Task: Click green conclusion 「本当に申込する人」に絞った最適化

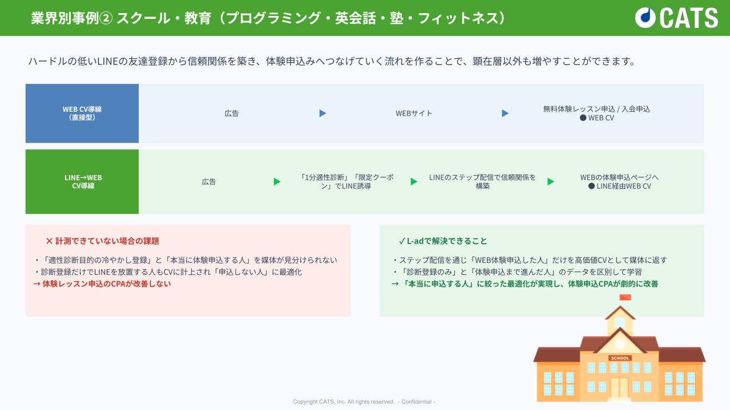Action: 525,284
